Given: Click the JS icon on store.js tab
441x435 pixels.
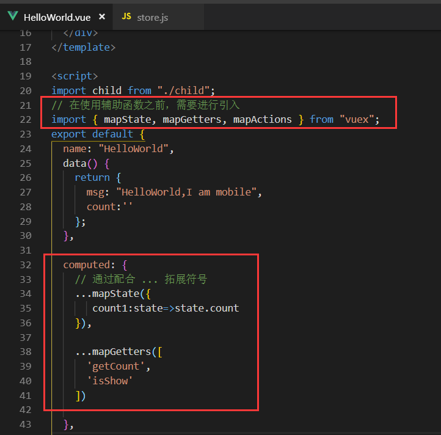Looking at the screenshot, I should 126,16.
